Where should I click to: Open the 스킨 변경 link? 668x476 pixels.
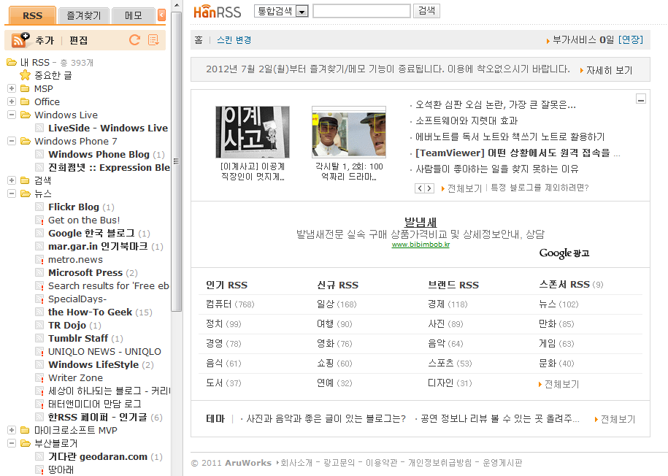coord(234,40)
